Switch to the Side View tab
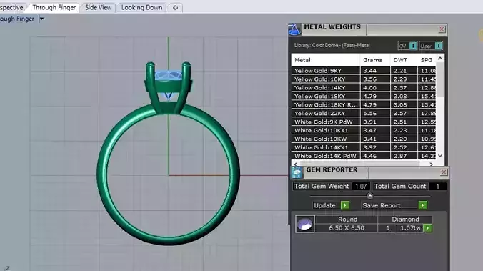The height and width of the screenshot is (271, 483). tap(99, 8)
